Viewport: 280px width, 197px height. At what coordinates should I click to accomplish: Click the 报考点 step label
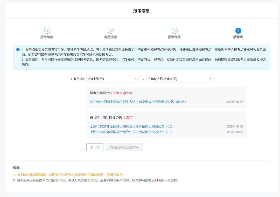[x=238, y=37]
